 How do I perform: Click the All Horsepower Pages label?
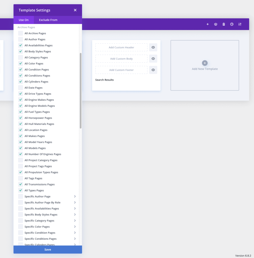(38, 118)
